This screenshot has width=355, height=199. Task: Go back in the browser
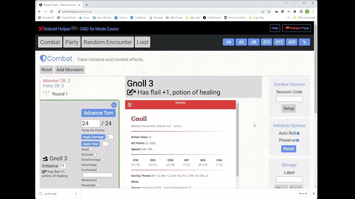pyautogui.click(x=39, y=11)
